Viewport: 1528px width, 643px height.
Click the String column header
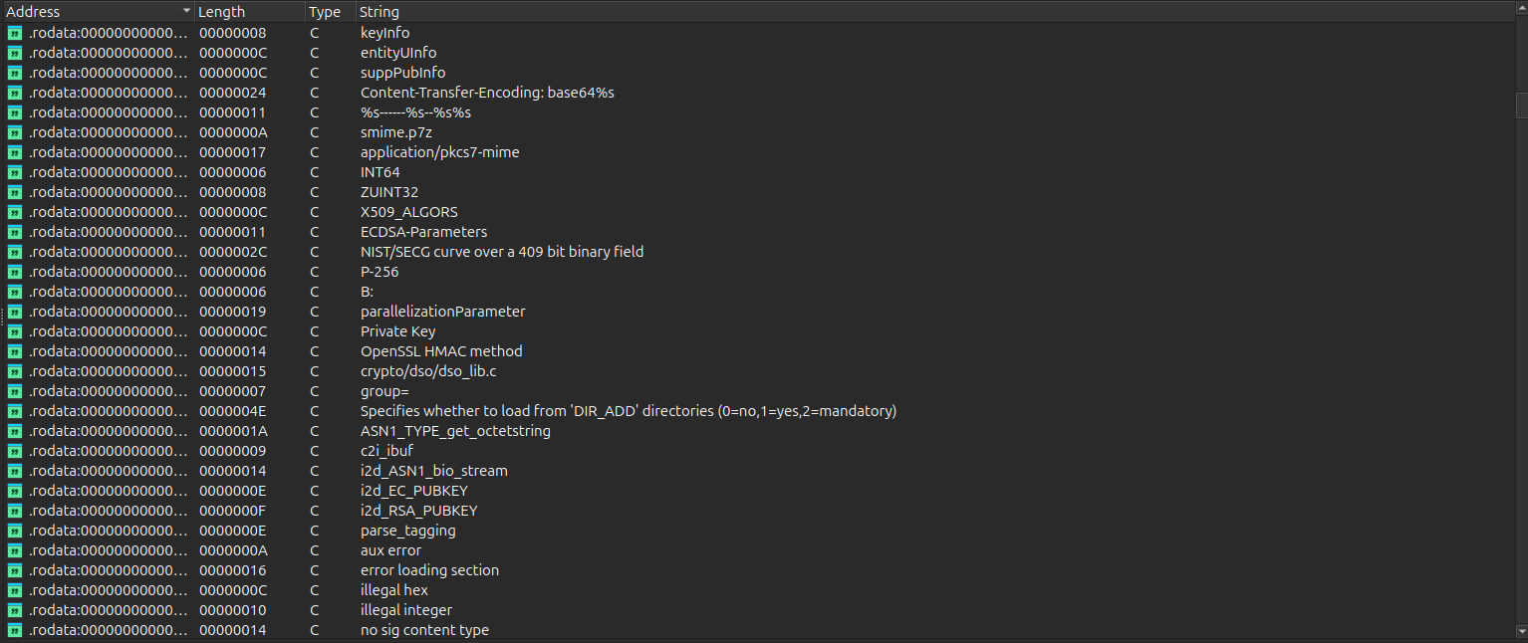coord(379,12)
